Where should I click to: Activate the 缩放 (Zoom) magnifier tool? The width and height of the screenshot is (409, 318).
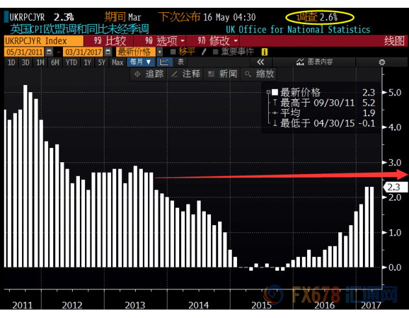[x=259, y=74]
